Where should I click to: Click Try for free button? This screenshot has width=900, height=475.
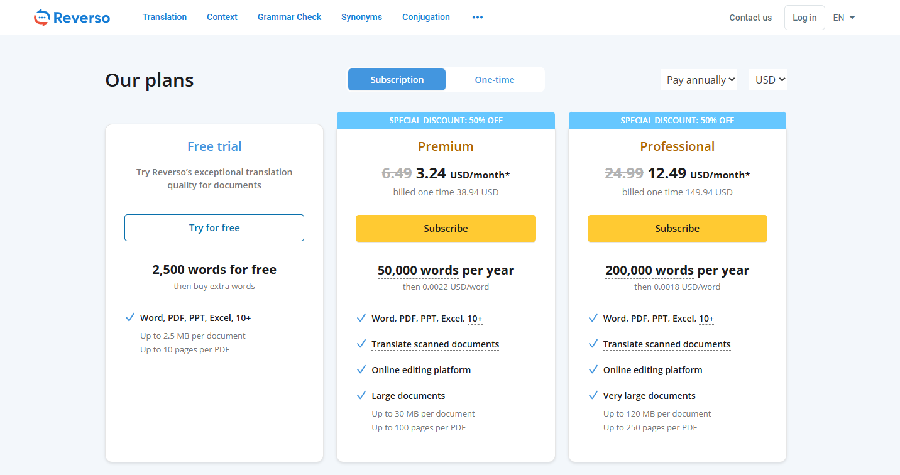[214, 228]
